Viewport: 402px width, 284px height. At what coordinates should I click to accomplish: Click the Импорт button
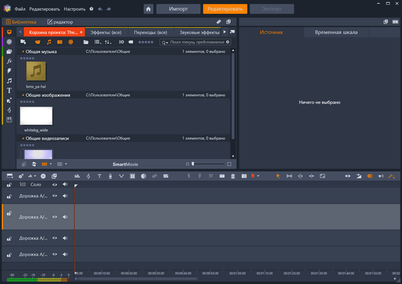point(178,9)
